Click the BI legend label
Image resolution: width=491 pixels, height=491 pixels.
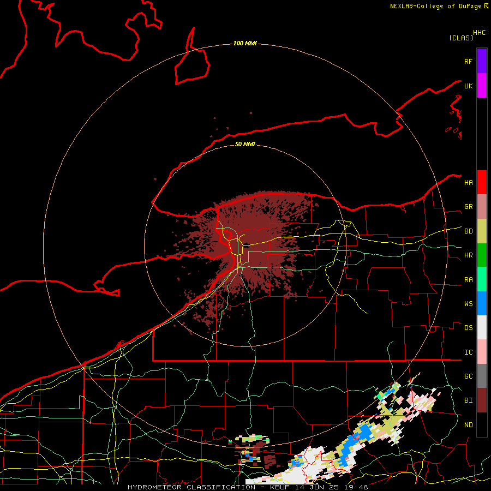click(468, 400)
